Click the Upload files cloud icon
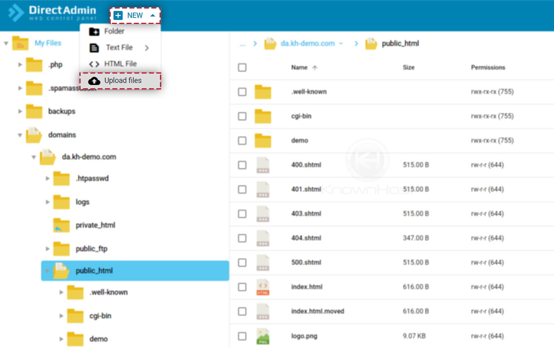 click(94, 81)
